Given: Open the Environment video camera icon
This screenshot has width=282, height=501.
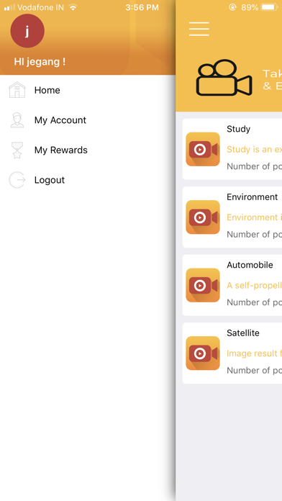Looking at the screenshot, I should click(203, 217).
